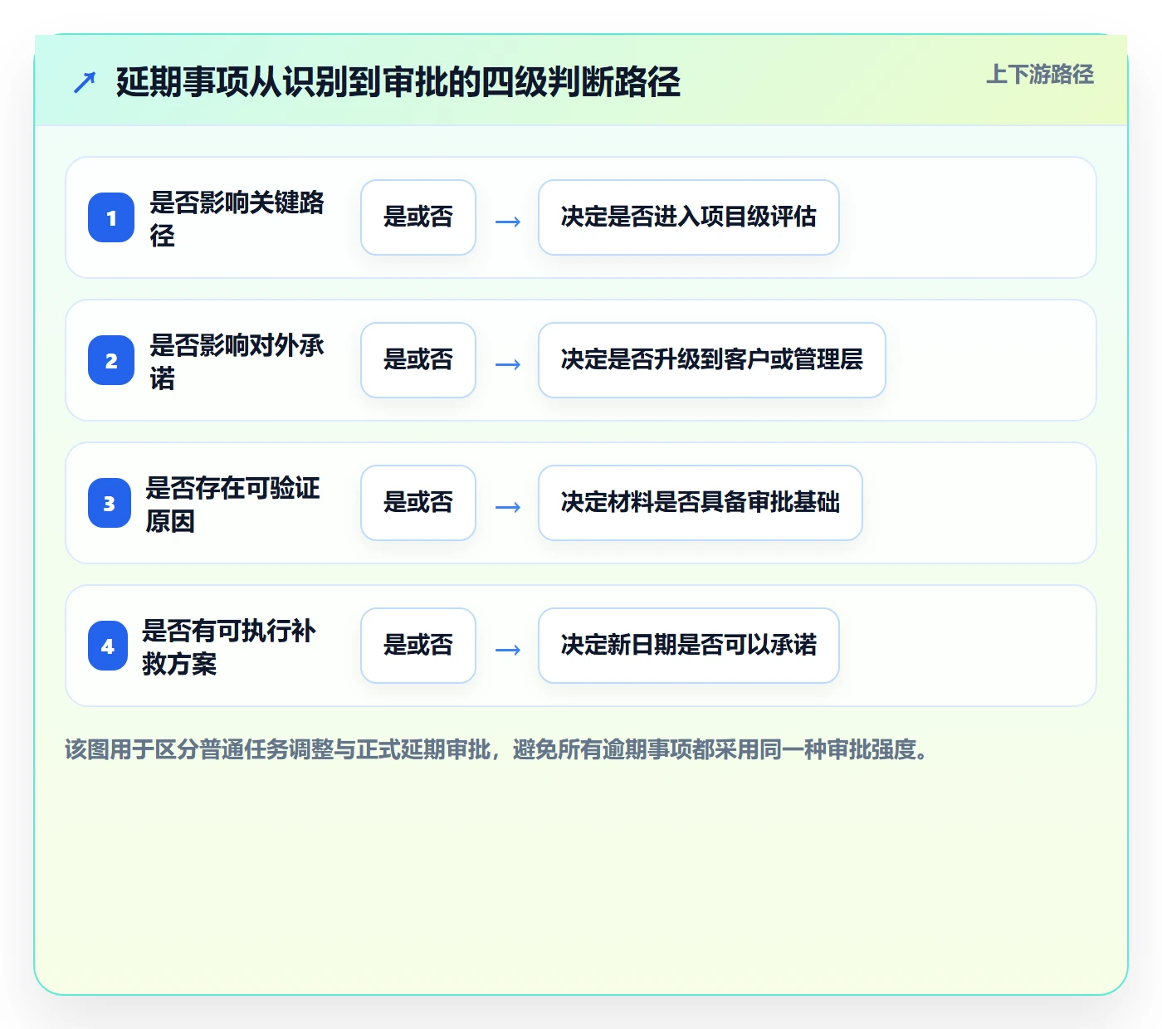Click 是或否 box in the 关键路径 row
Image resolution: width=1162 pixels, height=1029 pixels.
(418, 217)
